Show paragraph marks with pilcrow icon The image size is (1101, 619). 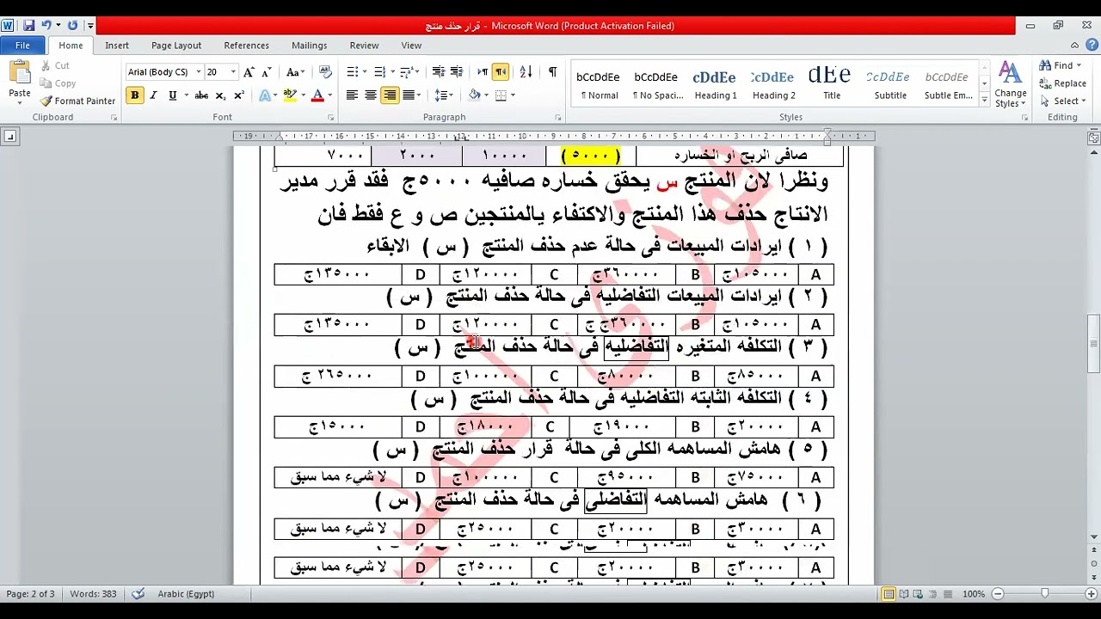tap(552, 72)
